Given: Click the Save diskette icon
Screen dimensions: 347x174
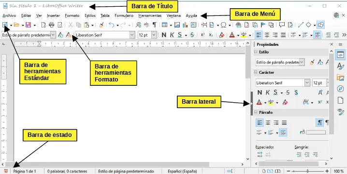Looking at the screenshot, I should [29, 25].
